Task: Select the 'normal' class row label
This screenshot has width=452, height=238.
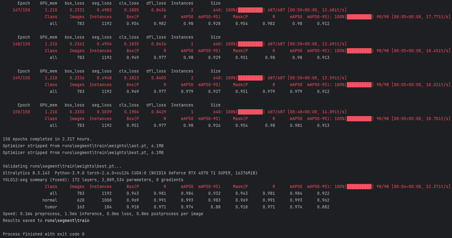Action: tap(50, 200)
